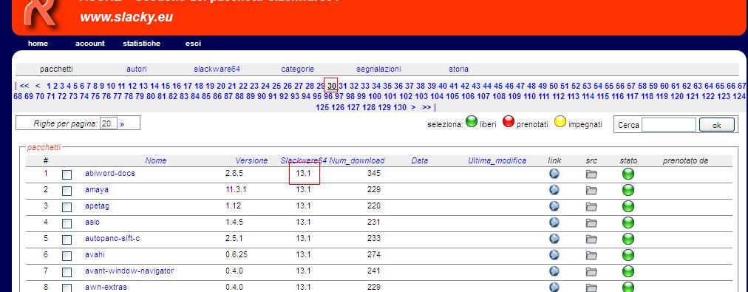
Task: Tick the checkbox for autopano-sift-c
Action: tap(67, 240)
